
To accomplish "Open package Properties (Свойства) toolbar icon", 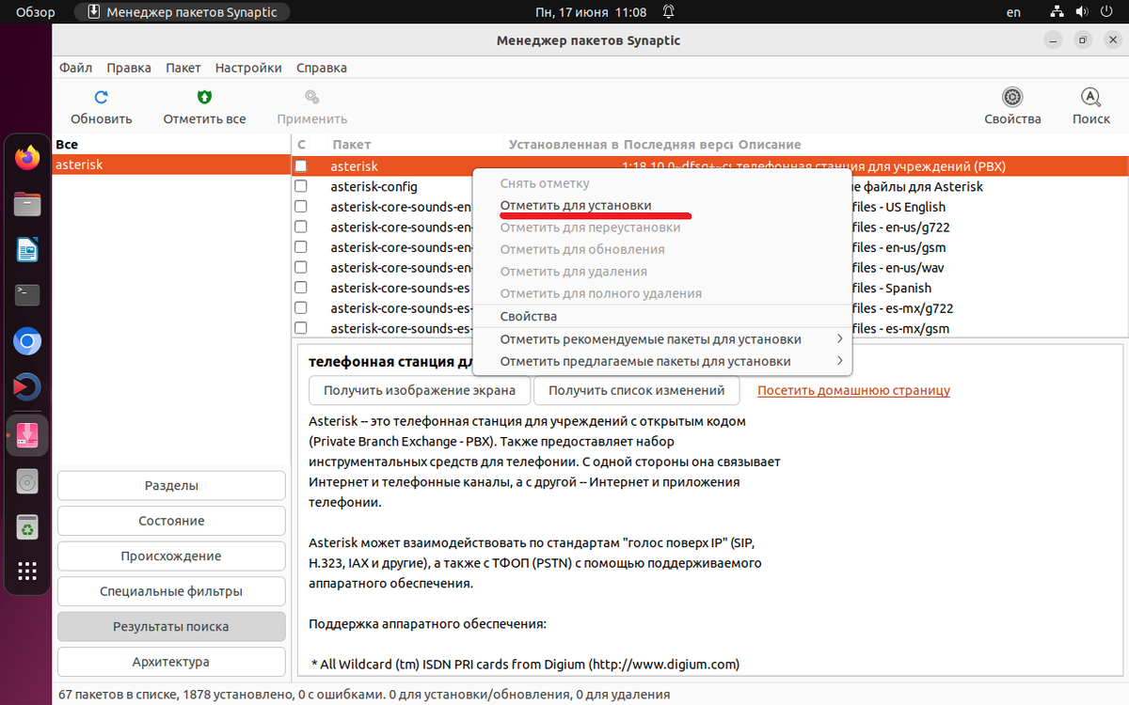I will point(1012,97).
